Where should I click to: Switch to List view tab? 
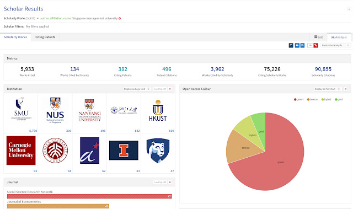click(x=318, y=37)
